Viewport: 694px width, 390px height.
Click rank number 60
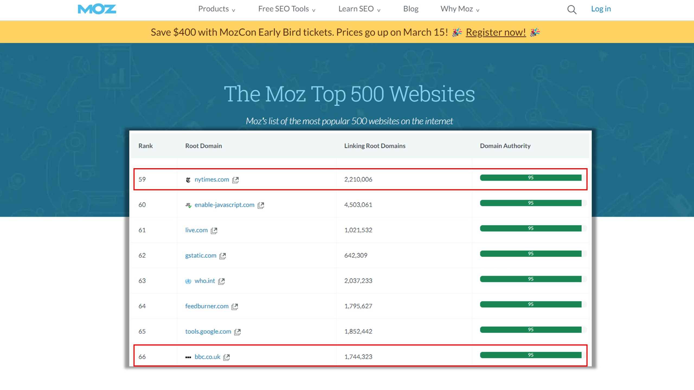coord(142,205)
